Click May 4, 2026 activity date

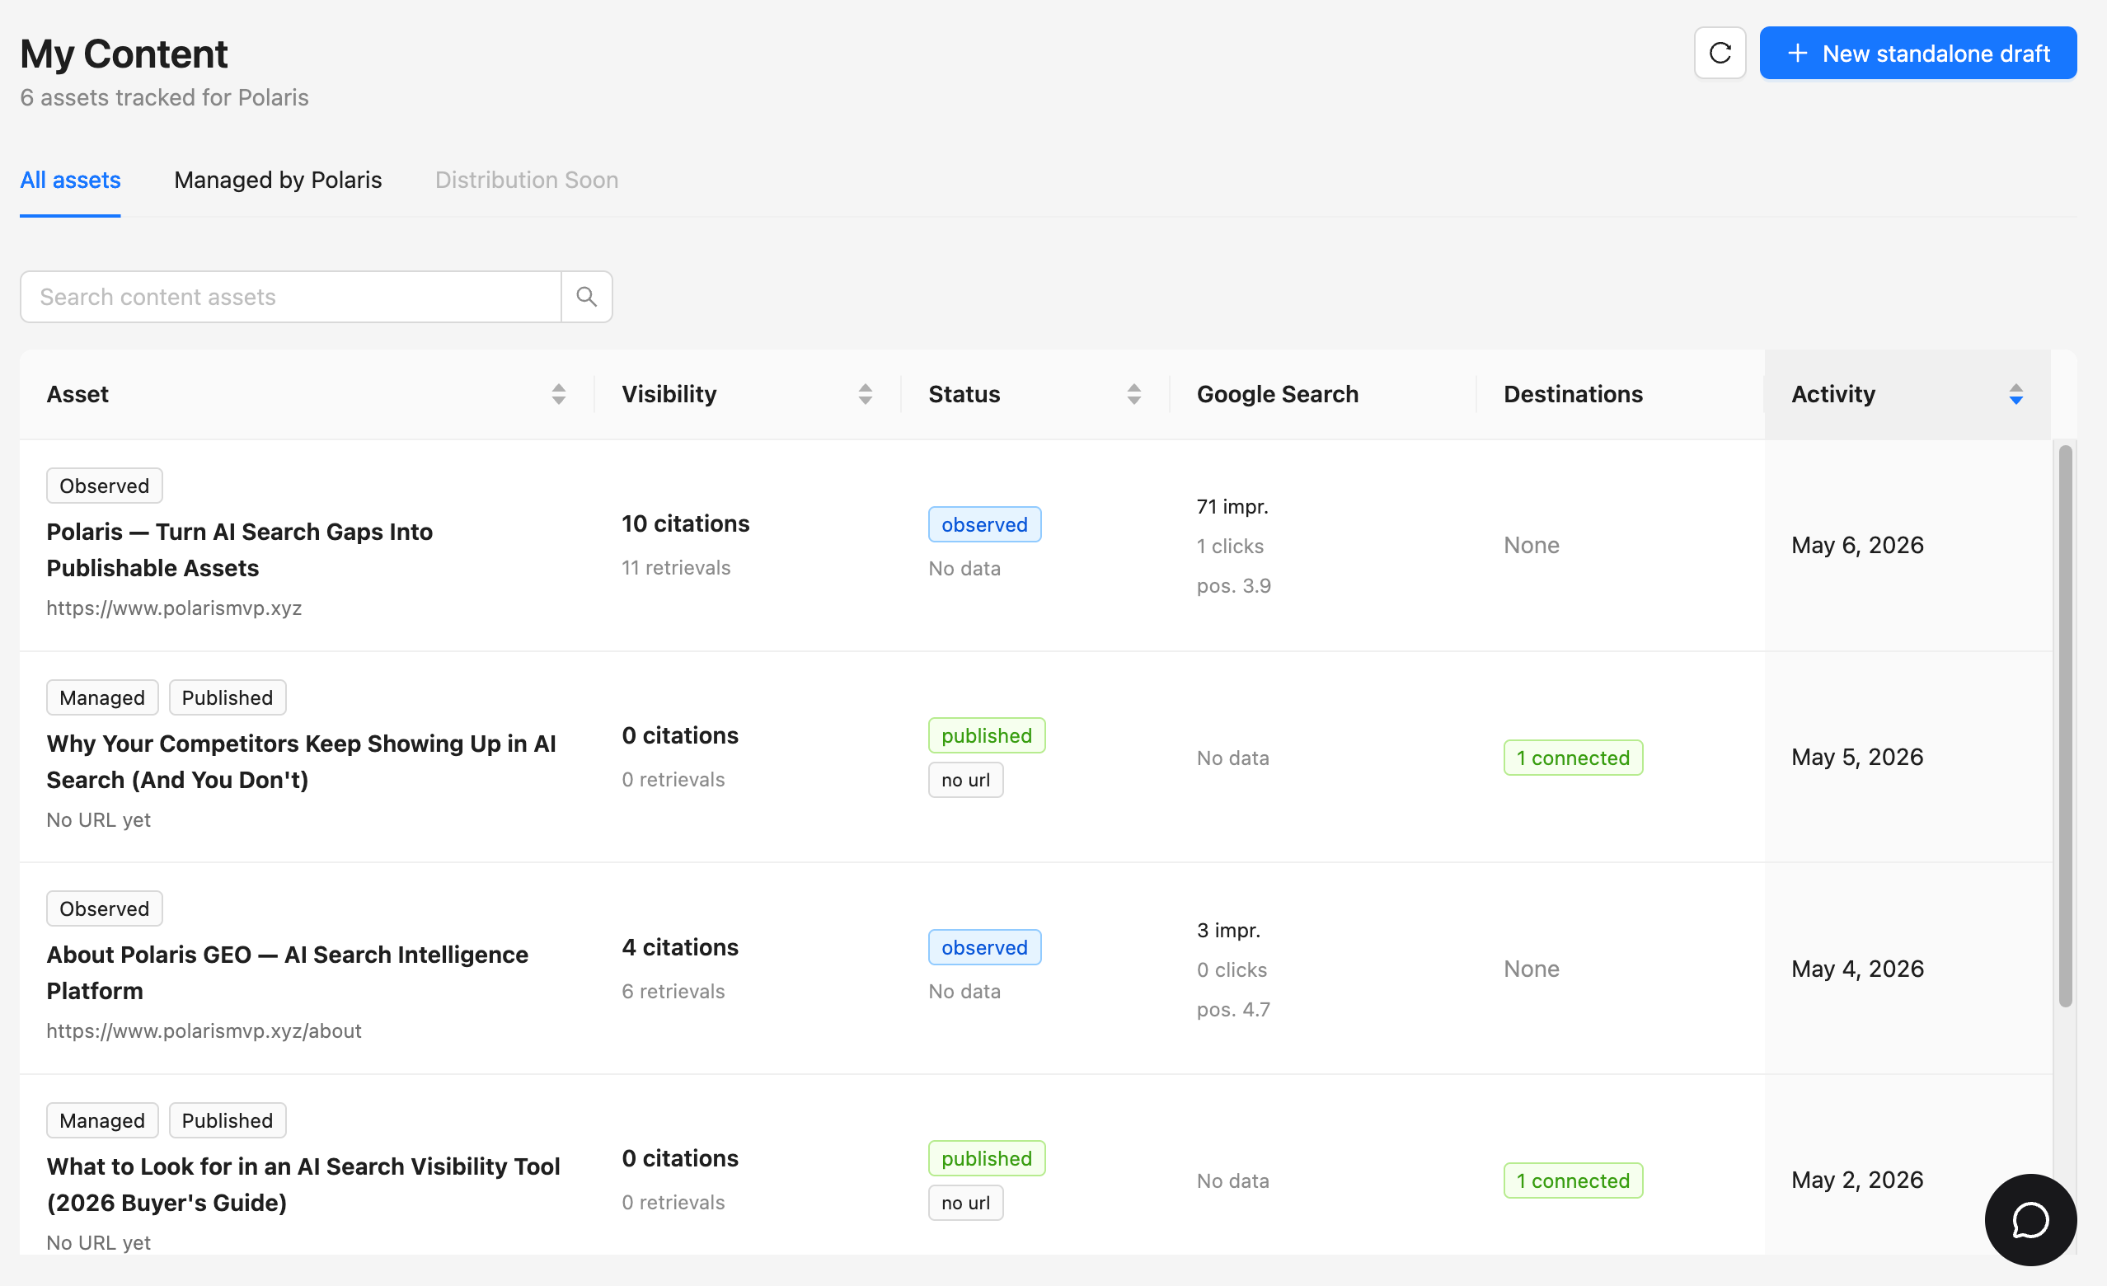tap(1858, 969)
